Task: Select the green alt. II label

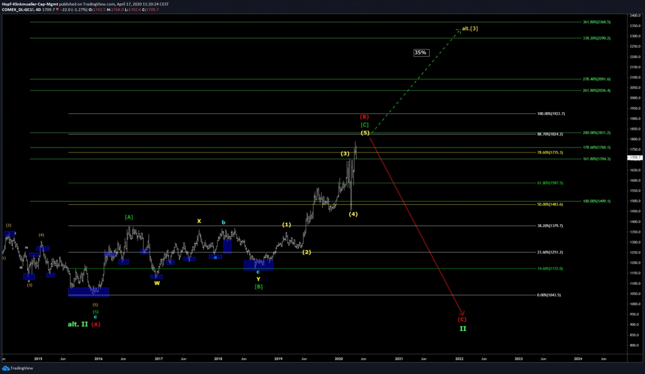Action: point(77,324)
